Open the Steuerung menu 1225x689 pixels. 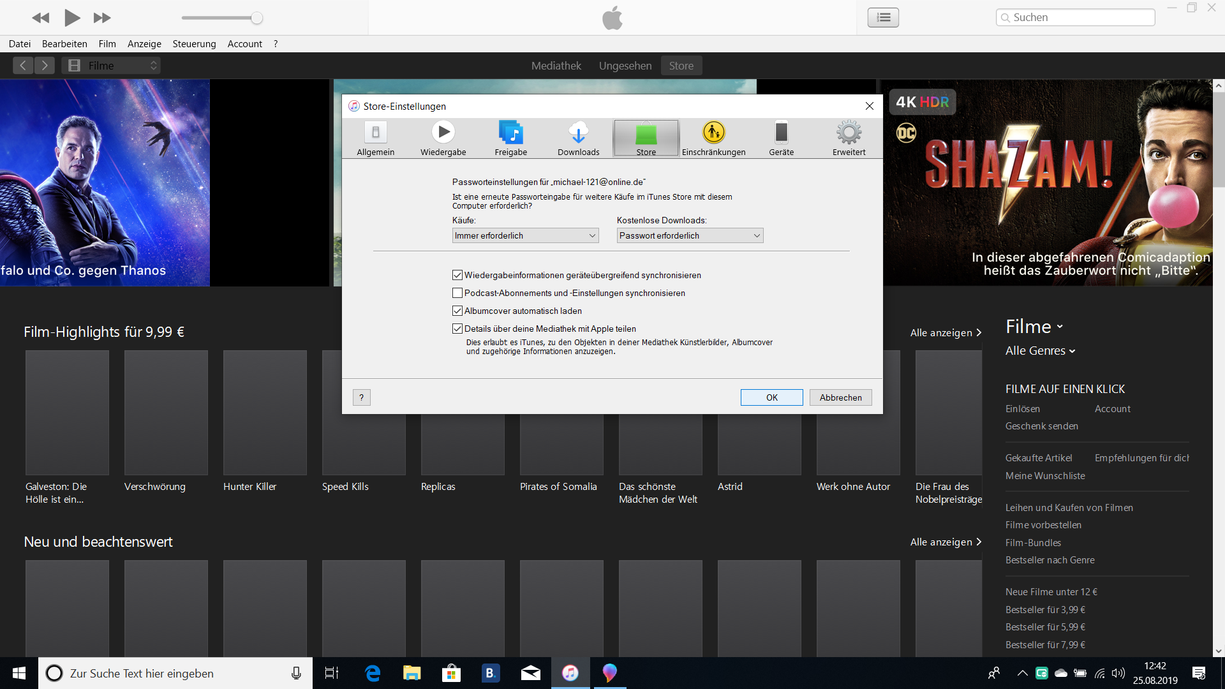click(194, 43)
